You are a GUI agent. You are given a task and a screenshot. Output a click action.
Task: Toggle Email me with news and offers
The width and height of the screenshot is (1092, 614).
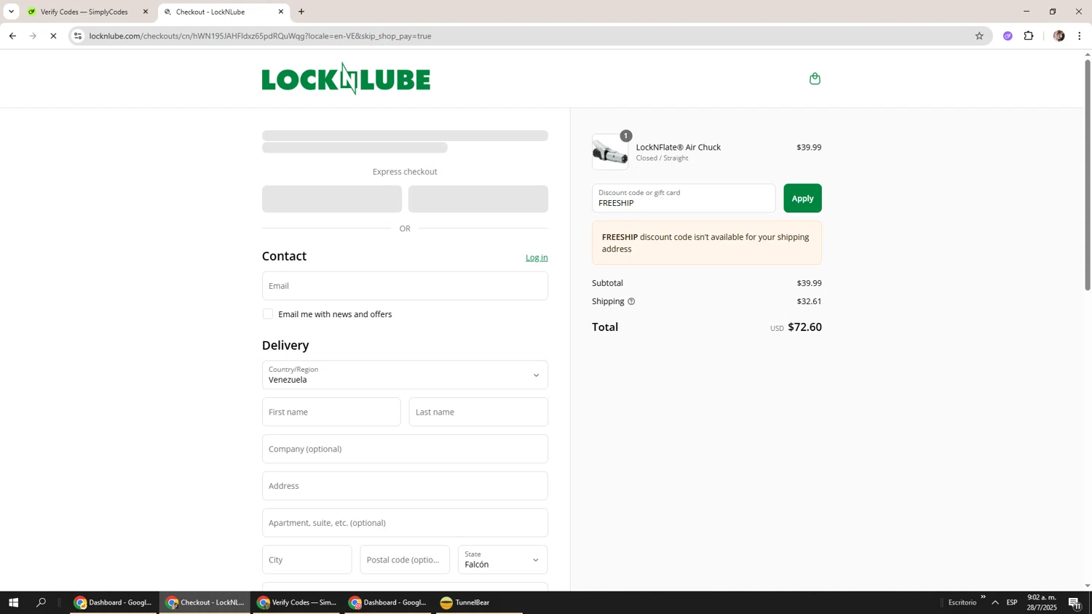(268, 314)
